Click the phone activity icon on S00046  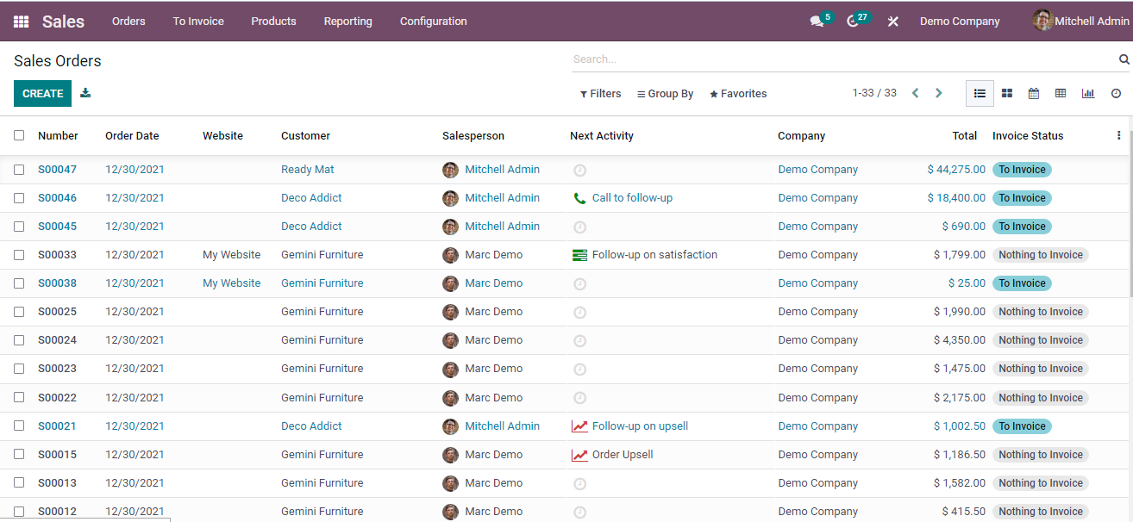pos(579,197)
